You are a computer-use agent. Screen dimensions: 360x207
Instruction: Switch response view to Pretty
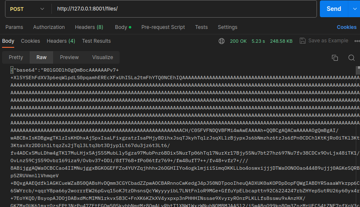(x=16, y=57)
